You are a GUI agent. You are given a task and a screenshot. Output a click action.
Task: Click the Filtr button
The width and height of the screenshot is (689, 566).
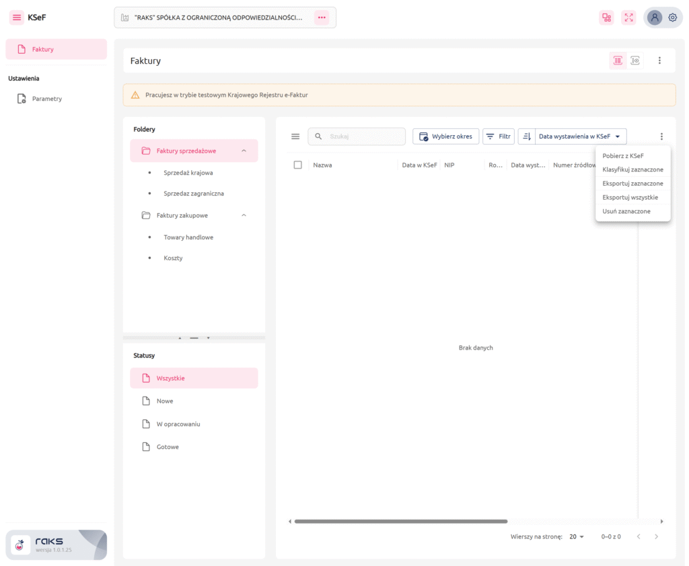point(499,136)
